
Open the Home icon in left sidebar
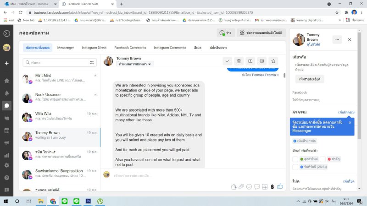[x=6, y=81]
